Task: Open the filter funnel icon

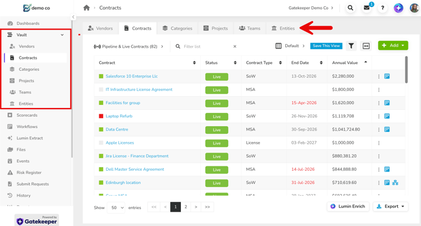Action: click(x=351, y=46)
